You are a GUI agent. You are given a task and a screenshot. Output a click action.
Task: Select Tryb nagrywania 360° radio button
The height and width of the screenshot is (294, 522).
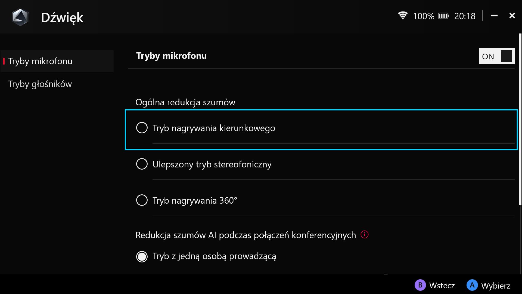142,200
